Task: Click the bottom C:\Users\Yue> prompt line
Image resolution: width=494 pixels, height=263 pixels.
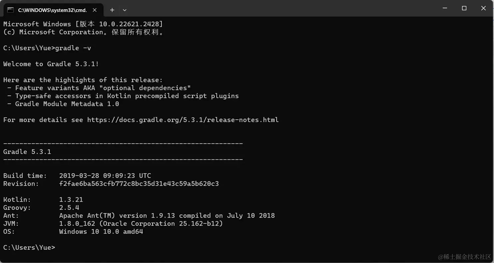Action: [x=29, y=248]
